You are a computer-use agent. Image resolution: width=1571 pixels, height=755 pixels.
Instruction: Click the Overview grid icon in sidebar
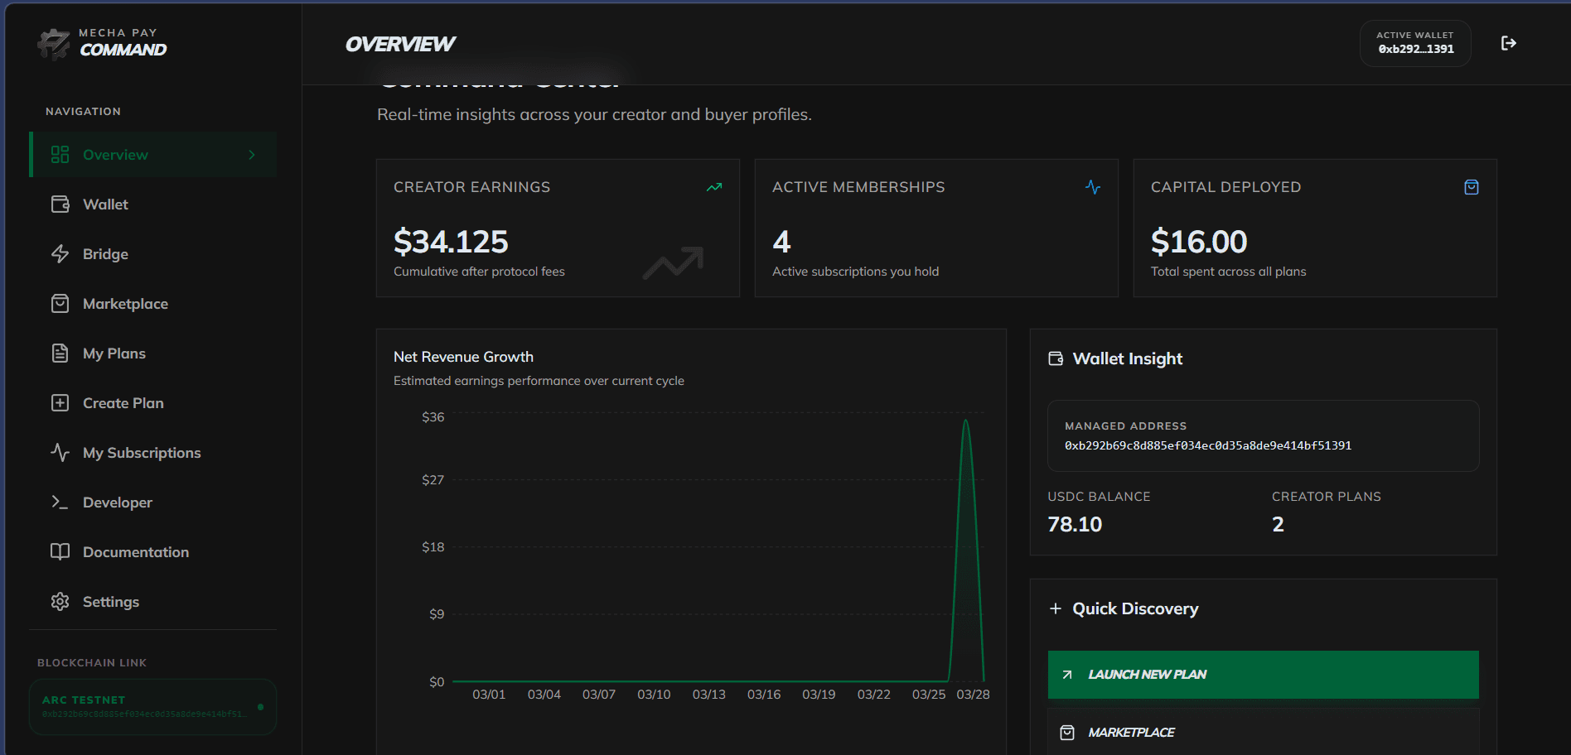(60, 155)
